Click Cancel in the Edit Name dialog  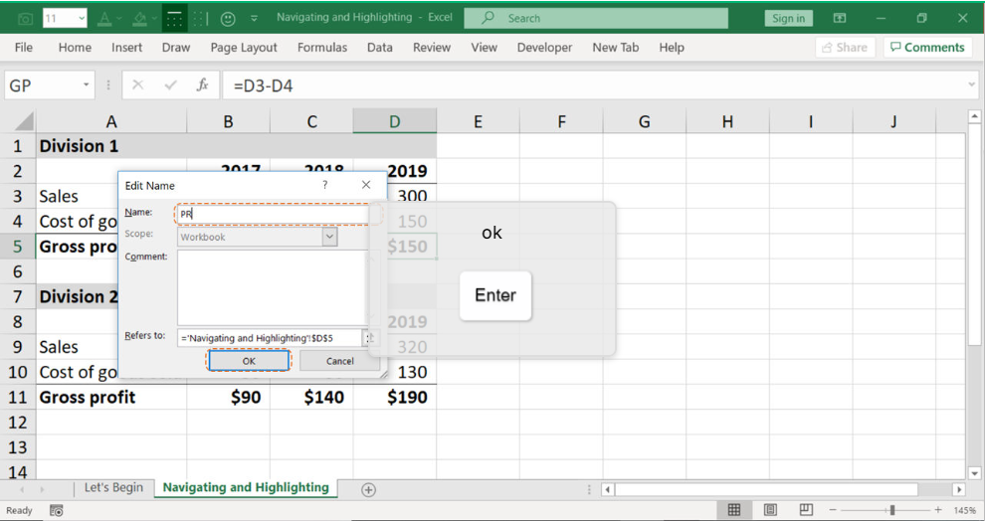pyautogui.click(x=340, y=361)
